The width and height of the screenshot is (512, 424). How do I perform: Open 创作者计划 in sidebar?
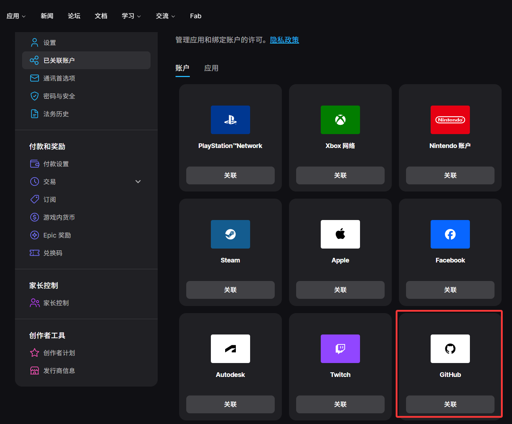(86, 353)
